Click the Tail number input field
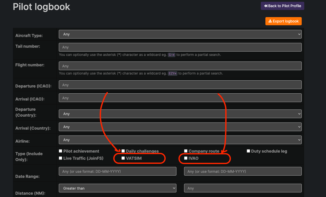 180,47
